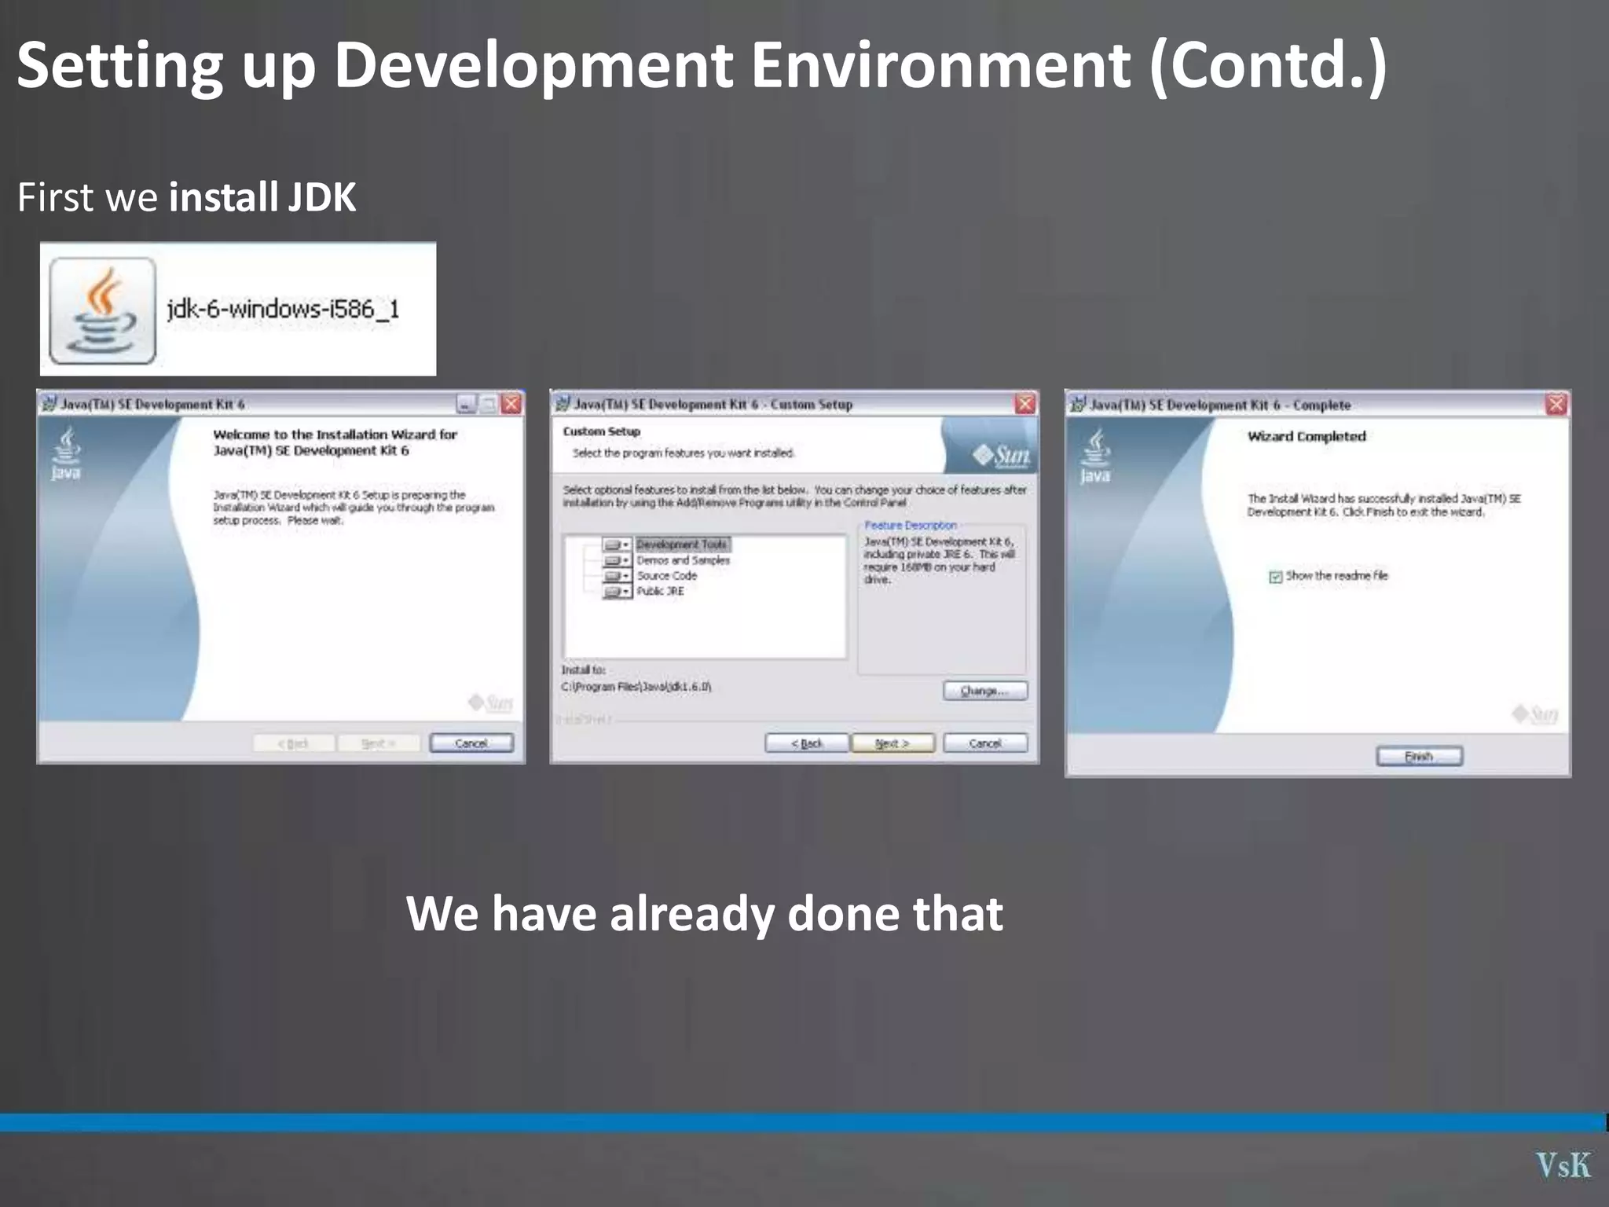The image size is (1609, 1207).
Task: Open Development Tools feature dropdown
Action: click(x=617, y=545)
